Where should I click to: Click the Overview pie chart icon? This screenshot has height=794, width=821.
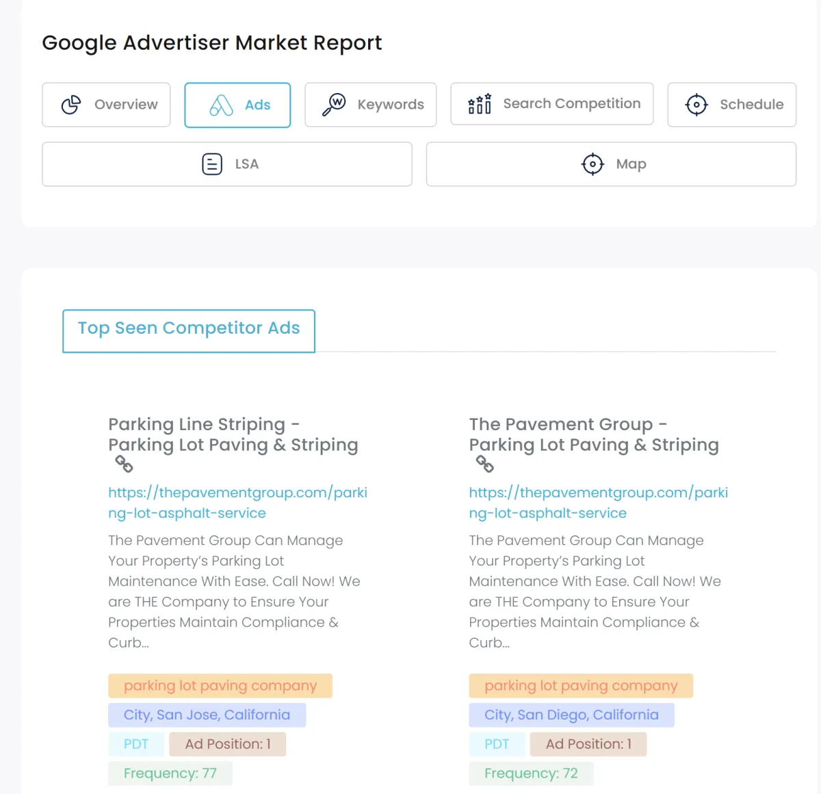pos(71,105)
